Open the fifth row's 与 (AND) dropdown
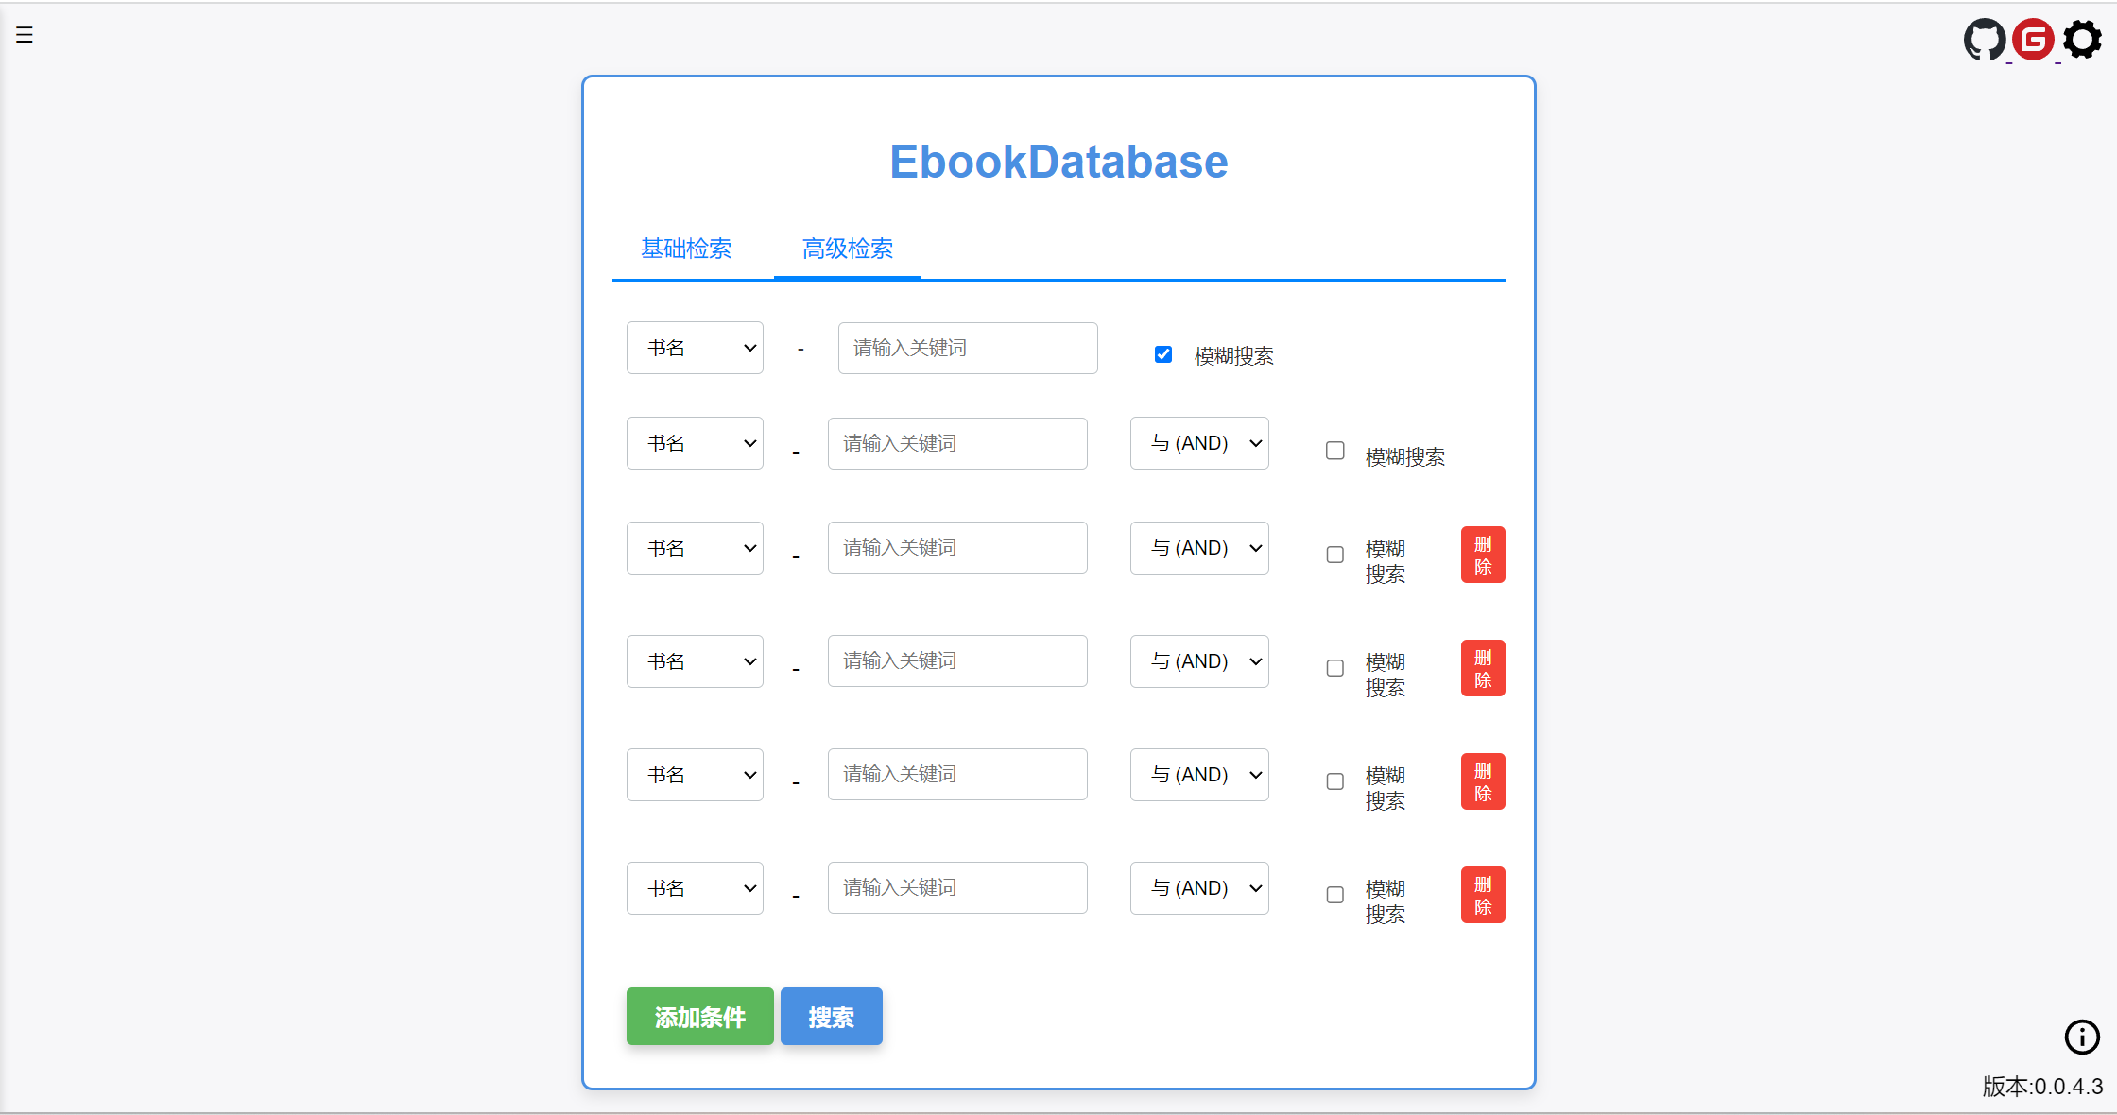Screen dimensions: 2117x1115 click(1199, 775)
